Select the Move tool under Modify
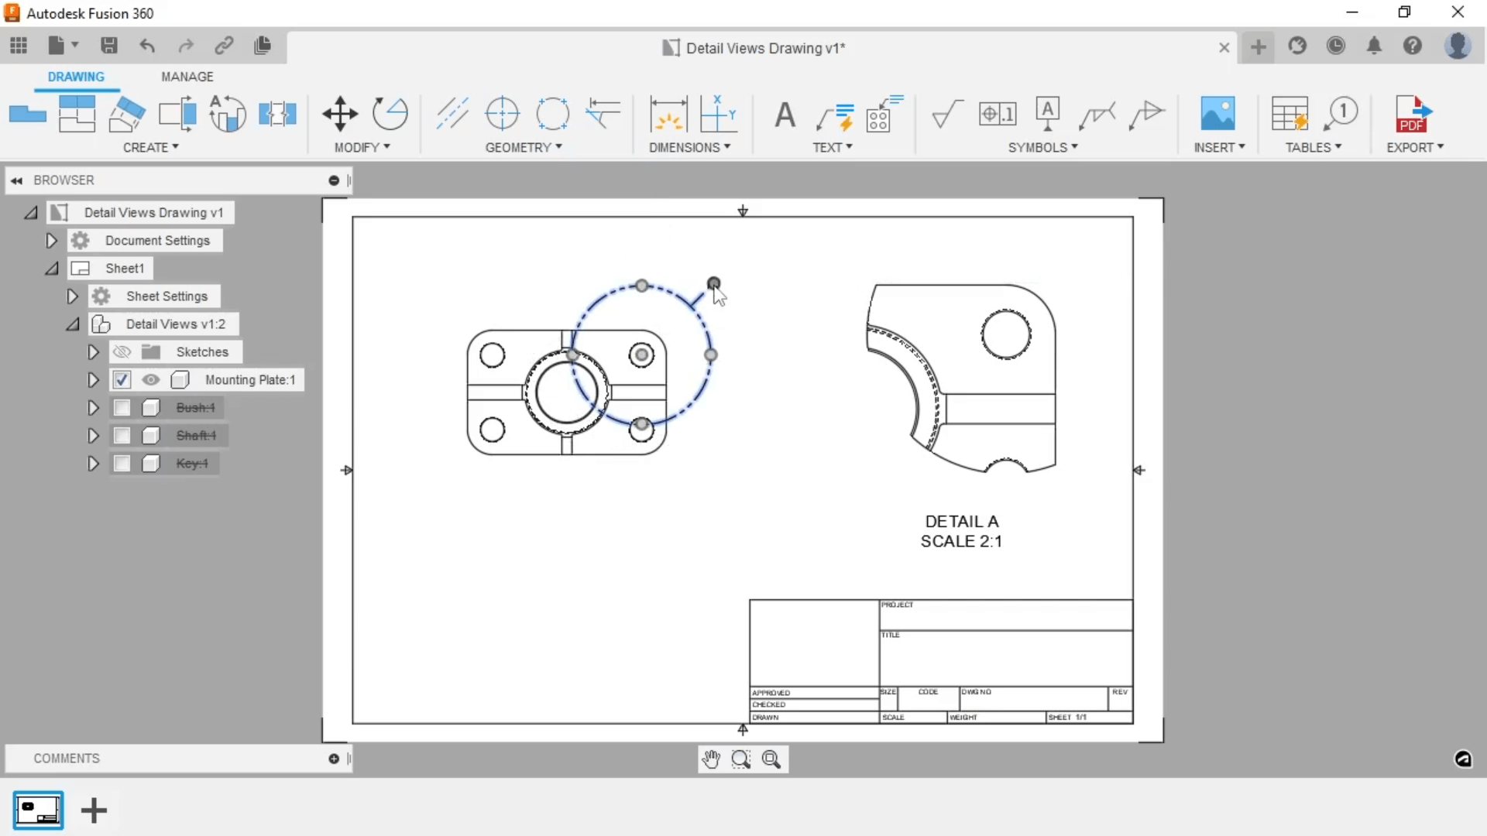 coord(339,114)
